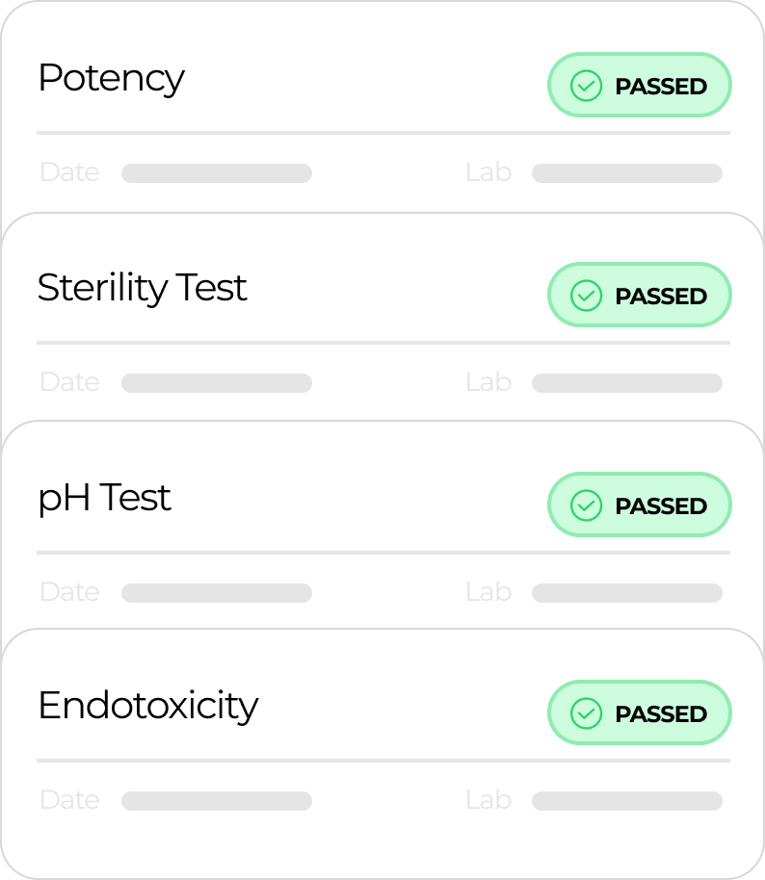The width and height of the screenshot is (765, 880).
Task: Click the Sterility Test checkmark icon
Action: pyautogui.click(x=586, y=296)
